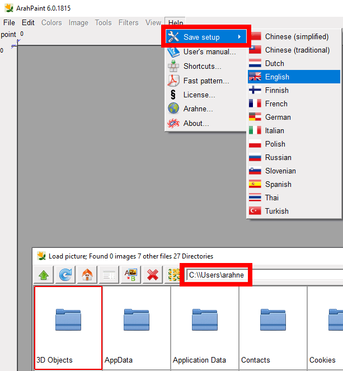Click the globe icon for Arahne

tap(173, 109)
